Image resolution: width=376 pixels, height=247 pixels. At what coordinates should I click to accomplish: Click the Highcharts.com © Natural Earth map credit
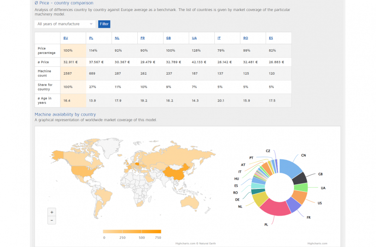(195, 243)
